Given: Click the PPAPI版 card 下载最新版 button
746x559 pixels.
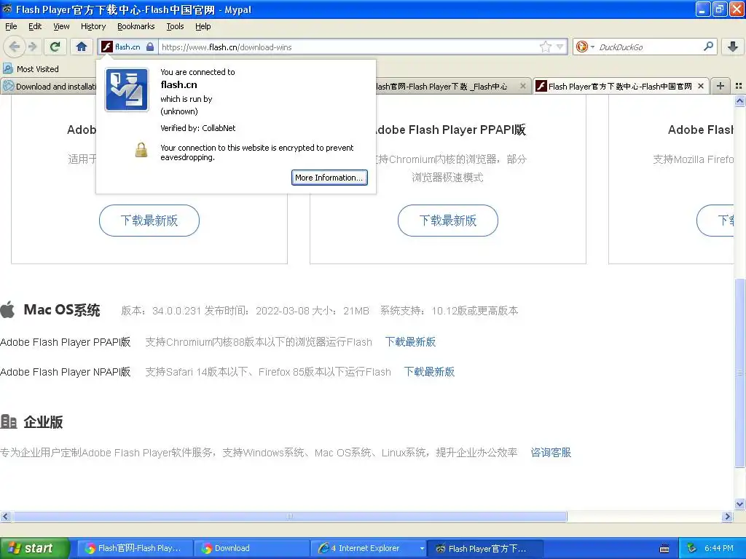Looking at the screenshot, I should (x=448, y=221).
